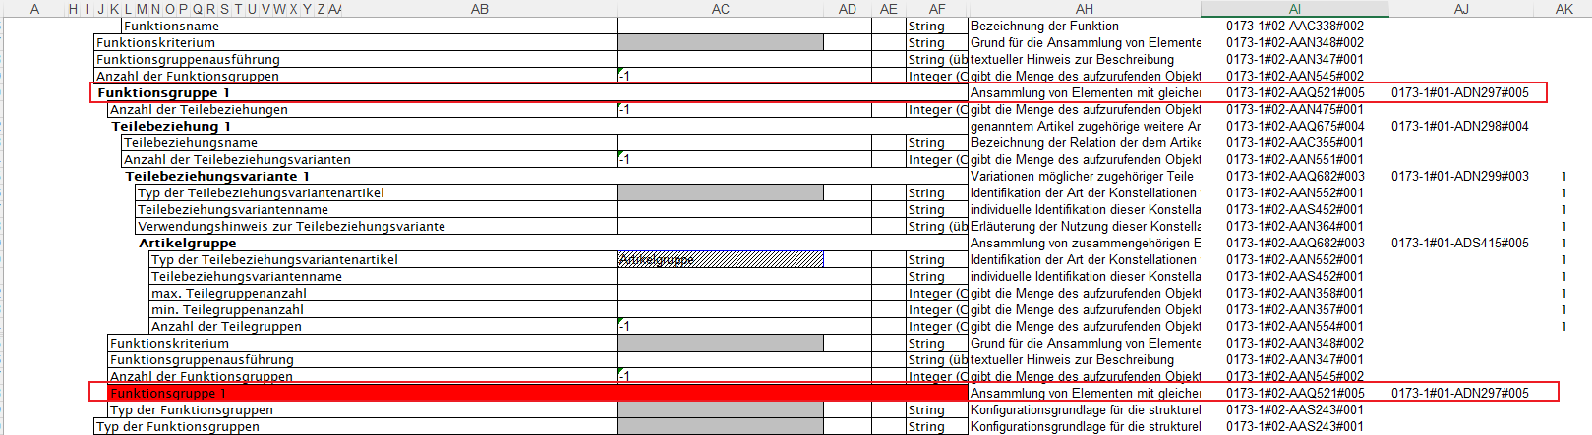Select the Anzahl der Teilegruppen cell
Image resolution: width=1592 pixels, height=435 pixels.
pos(226,327)
